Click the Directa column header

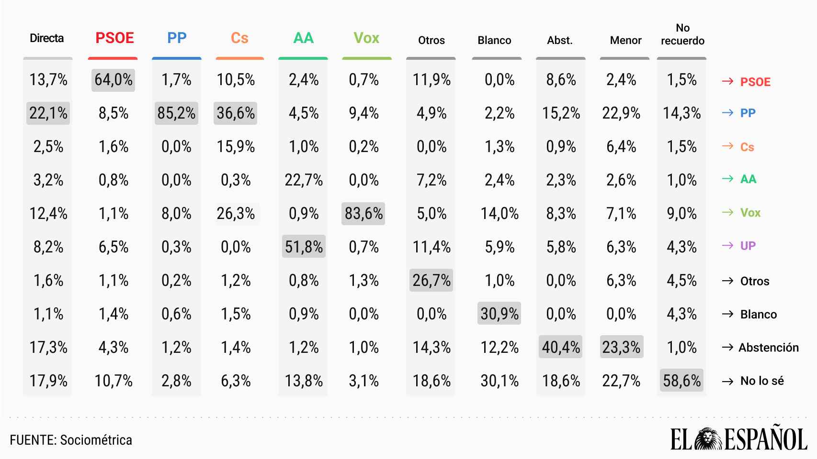tap(46, 38)
